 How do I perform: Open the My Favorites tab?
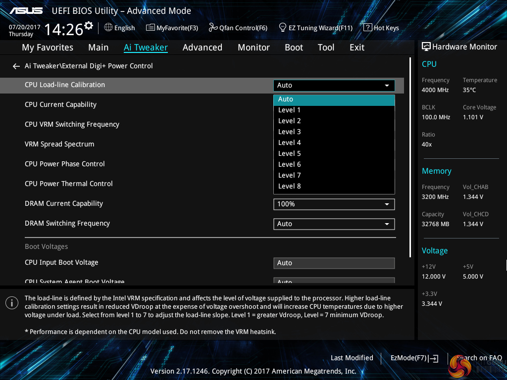48,47
